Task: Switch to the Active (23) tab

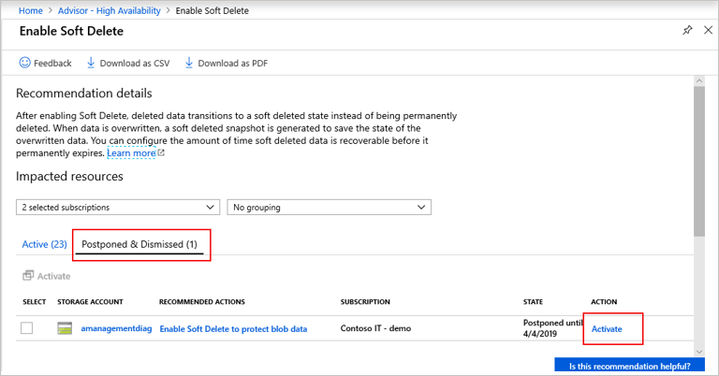Action: [x=43, y=244]
